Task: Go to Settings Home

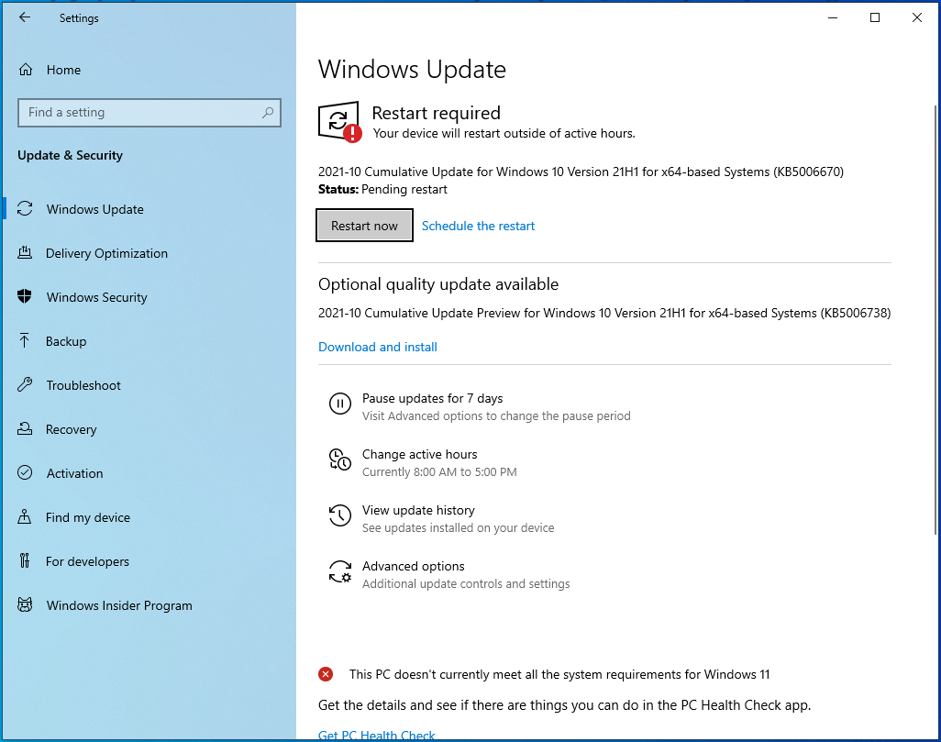Action: click(x=61, y=70)
